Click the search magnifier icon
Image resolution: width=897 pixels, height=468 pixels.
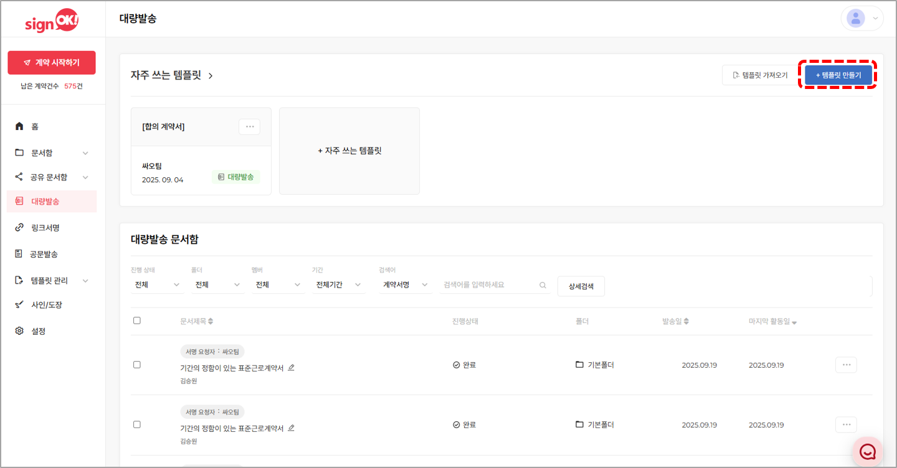click(543, 285)
